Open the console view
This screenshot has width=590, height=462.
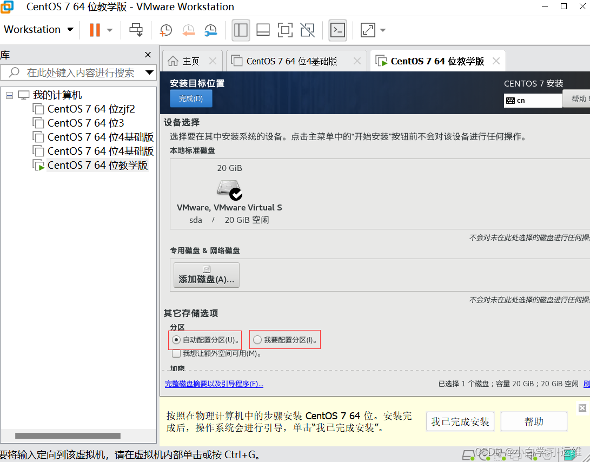coord(337,30)
